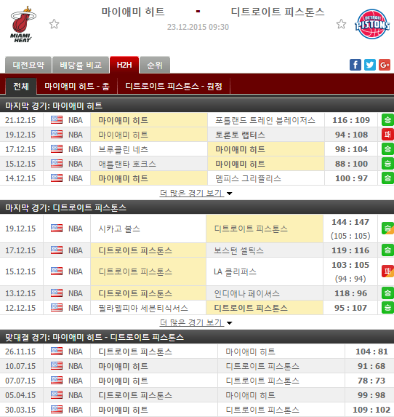Expand more games under Detroit Pistons section
Screen dimensions: 394x417
(196, 322)
